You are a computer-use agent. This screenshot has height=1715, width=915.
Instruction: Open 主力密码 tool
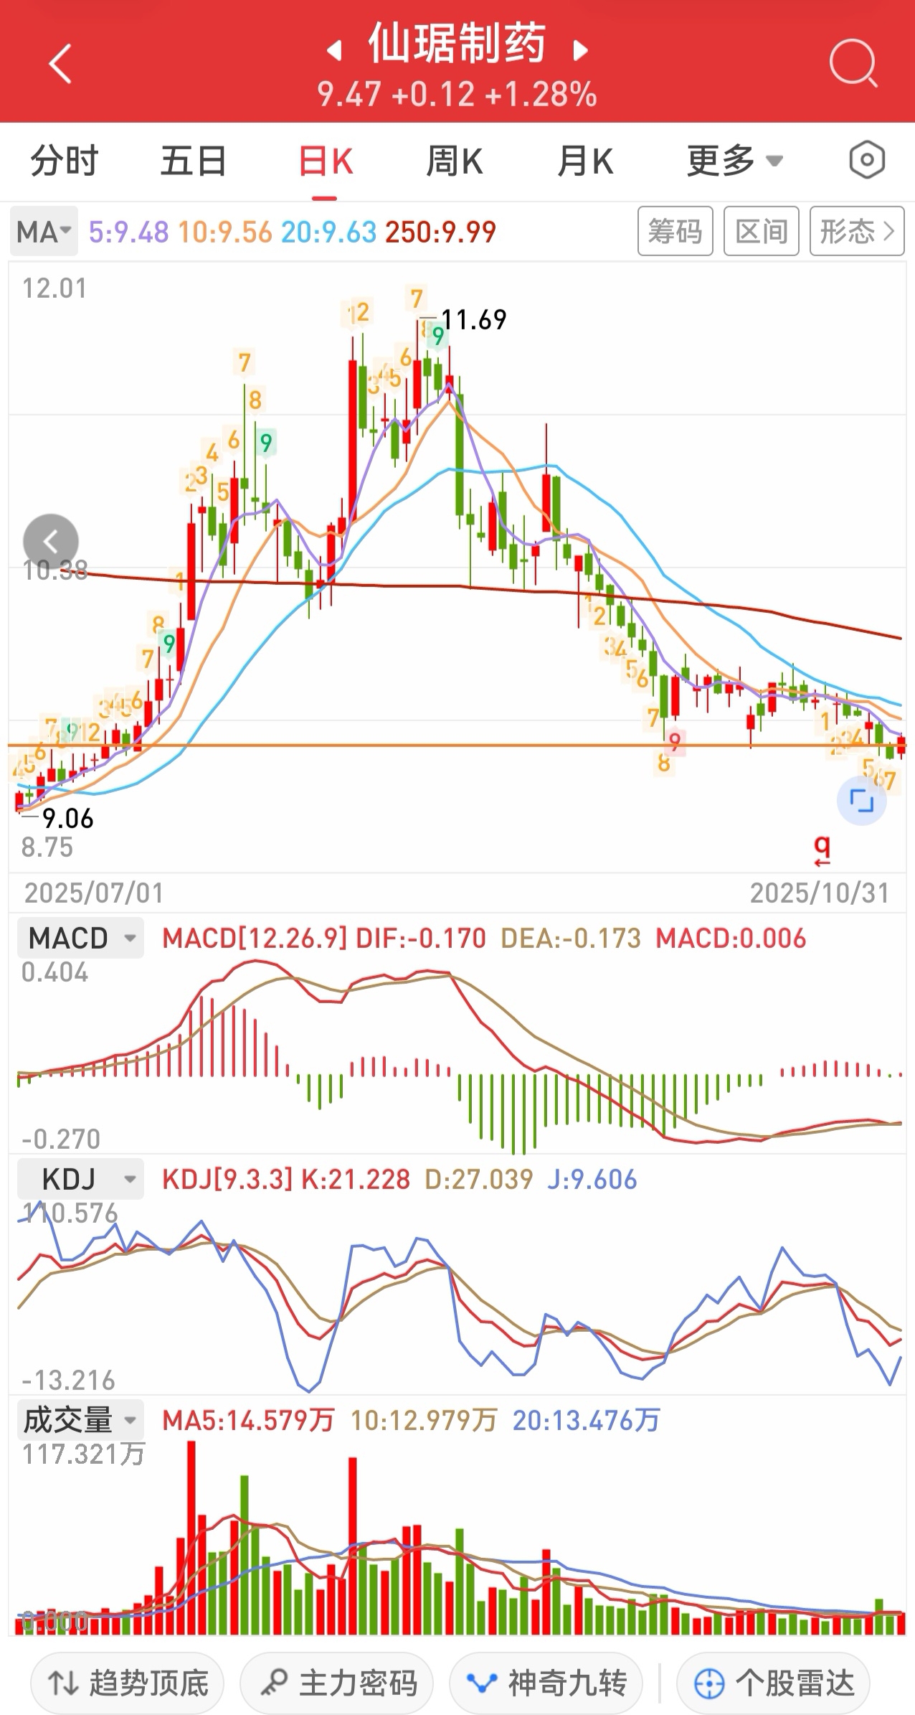click(336, 1683)
